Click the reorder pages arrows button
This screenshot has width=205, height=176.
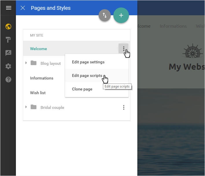pos(105,15)
